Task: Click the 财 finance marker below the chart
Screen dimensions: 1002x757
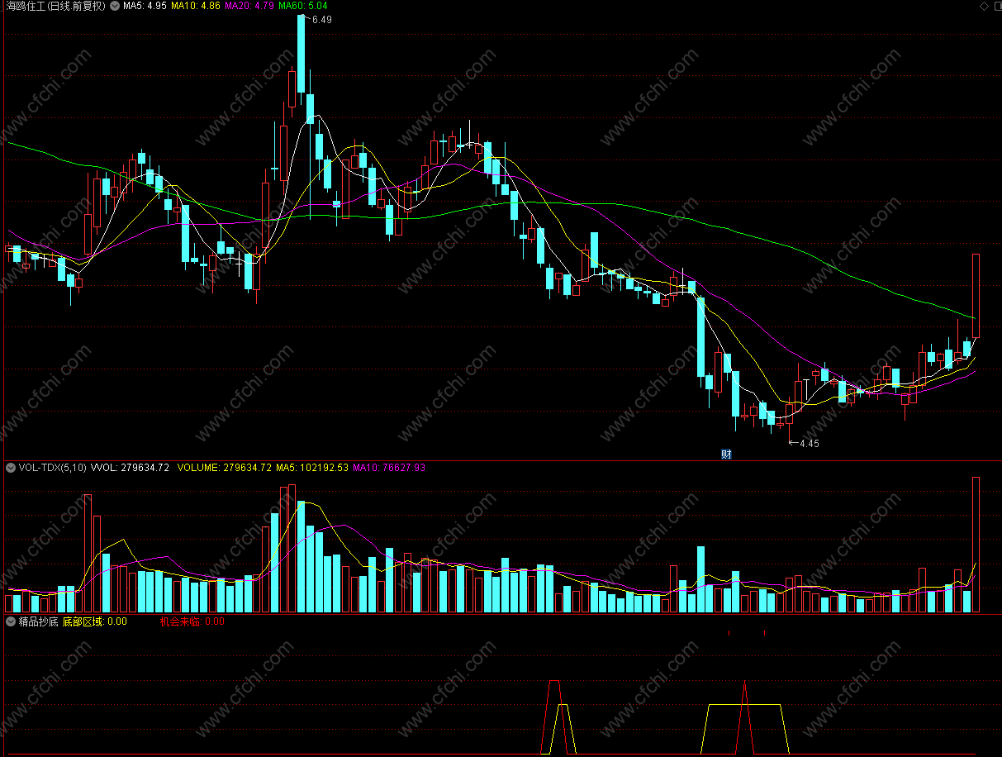Action: tap(726, 454)
